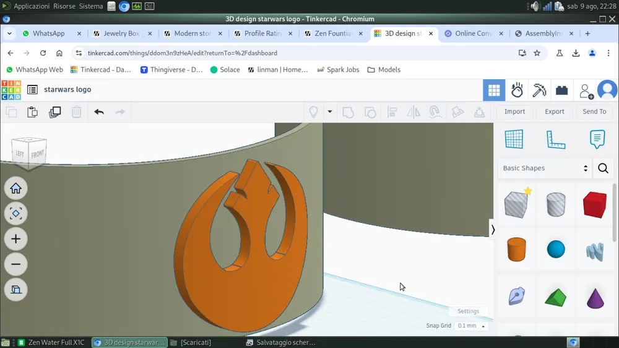Select the Cylinder hole shape
619x348 pixels.
coord(556,204)
